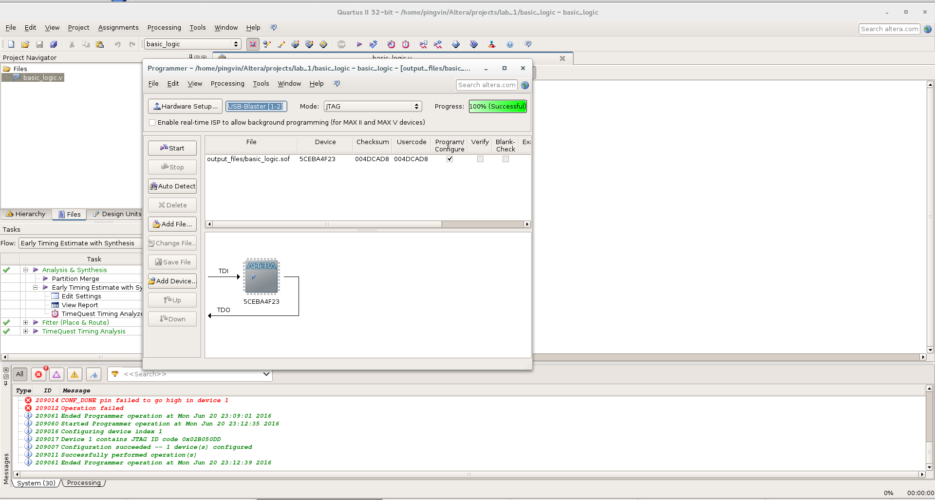935x500 pixels.
Task: Click the speech bubble icon in Programmer menu
Action: 337,84
